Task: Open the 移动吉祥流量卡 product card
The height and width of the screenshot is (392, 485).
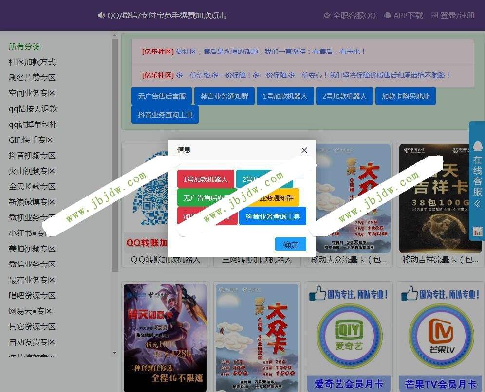Action: pos(441,204)
